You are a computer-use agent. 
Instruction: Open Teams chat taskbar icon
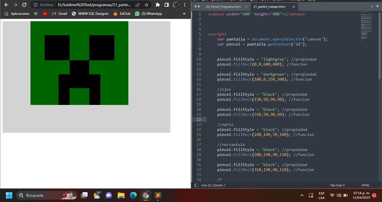[x=109, y=195]
